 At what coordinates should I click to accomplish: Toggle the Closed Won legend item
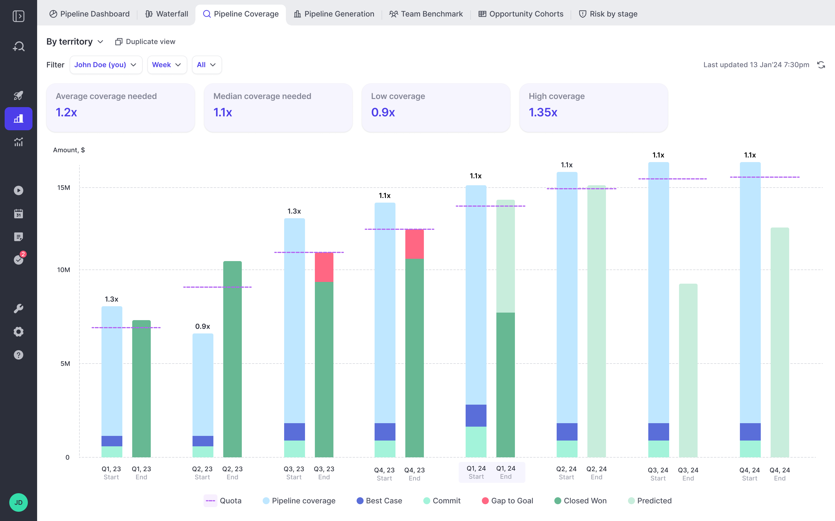[x=580, y=501]
